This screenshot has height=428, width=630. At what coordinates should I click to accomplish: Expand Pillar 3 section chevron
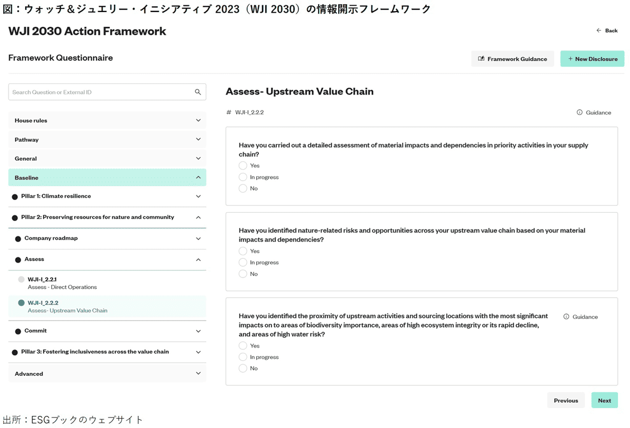[198, 352]
